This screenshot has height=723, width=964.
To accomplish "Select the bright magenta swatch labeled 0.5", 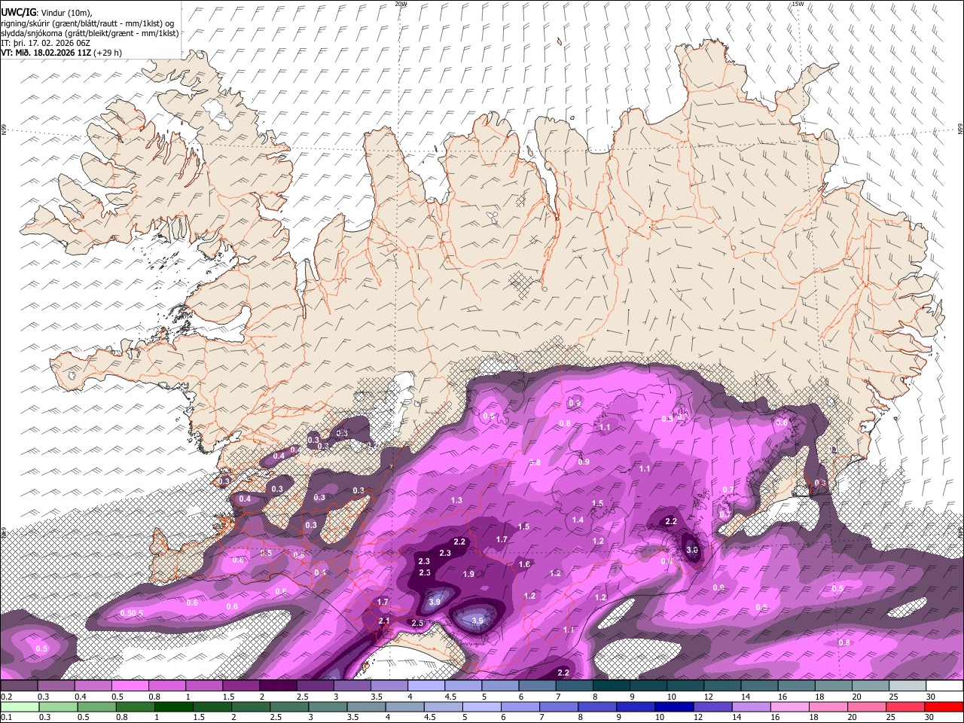I will click(130, 685).
